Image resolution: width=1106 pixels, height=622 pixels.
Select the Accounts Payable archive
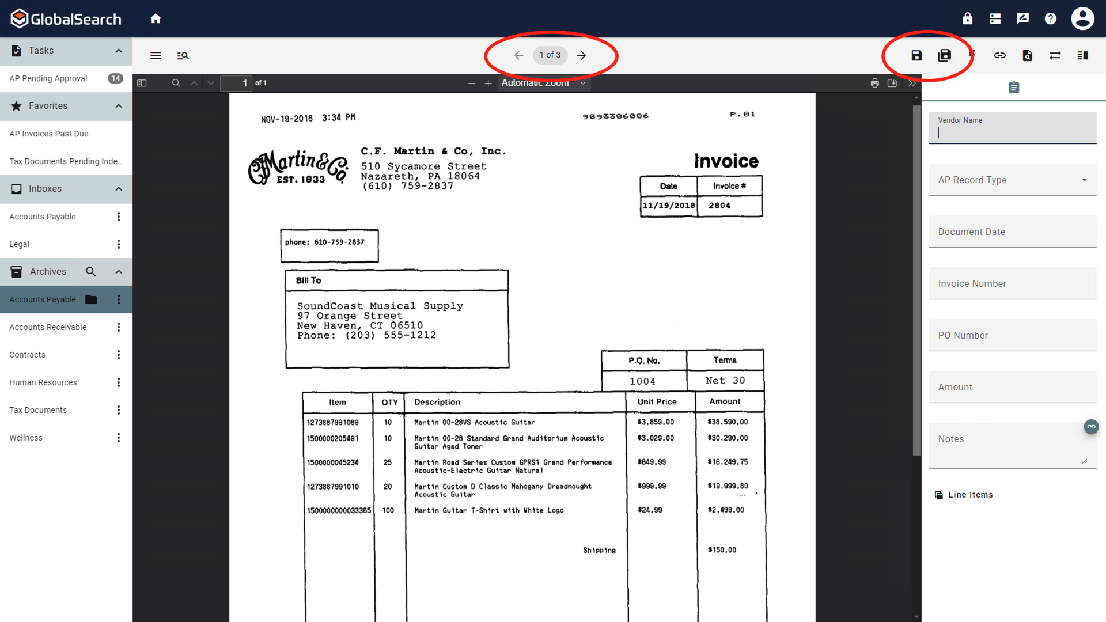pyautogui.click(x=42, y=299)
